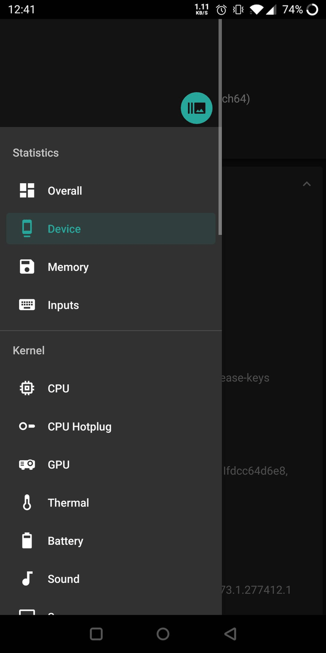Click the Memory storage icon
The height and width of the screenshot is (653, 326).
click(27, 266)
